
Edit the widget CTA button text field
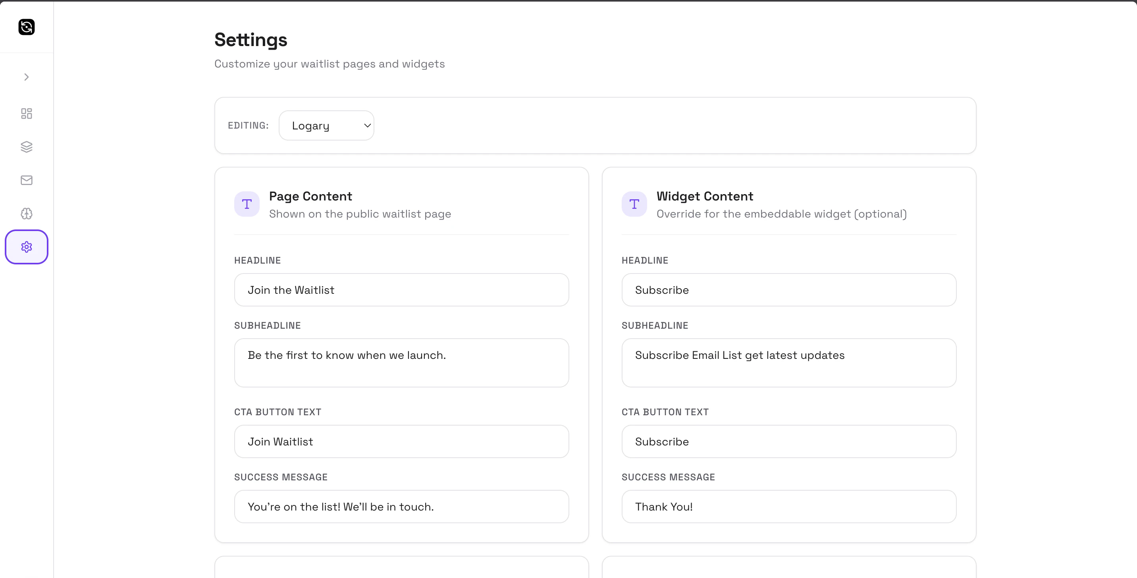point(788,442)
